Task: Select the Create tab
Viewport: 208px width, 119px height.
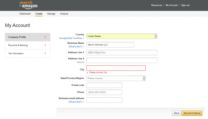Action: click(39, 14)
